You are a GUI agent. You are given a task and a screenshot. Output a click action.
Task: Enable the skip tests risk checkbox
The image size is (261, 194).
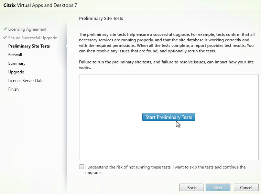[81, 167]
